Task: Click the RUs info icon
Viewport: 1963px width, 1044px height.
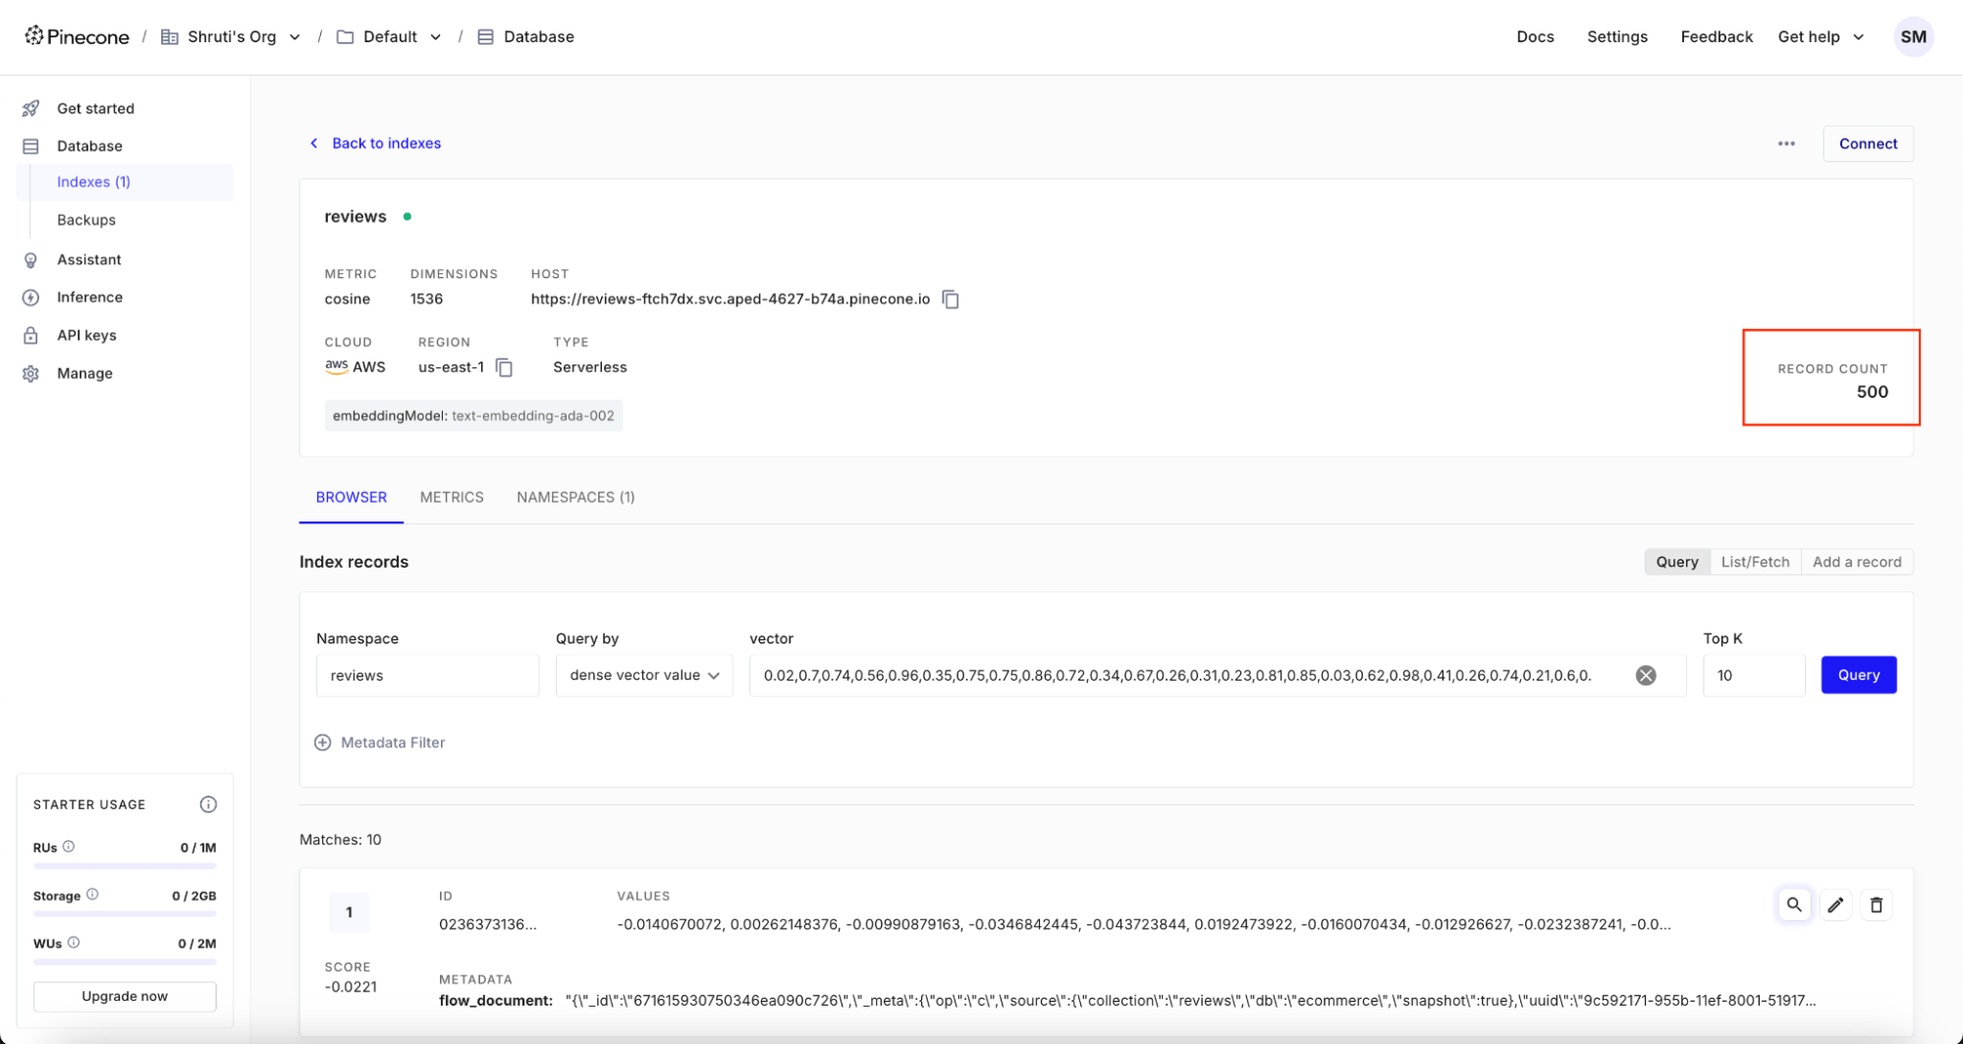Action: (x=69, y=847)
